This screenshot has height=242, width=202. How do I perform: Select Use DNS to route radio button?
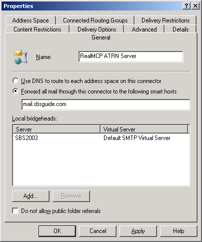click(15, 81)
